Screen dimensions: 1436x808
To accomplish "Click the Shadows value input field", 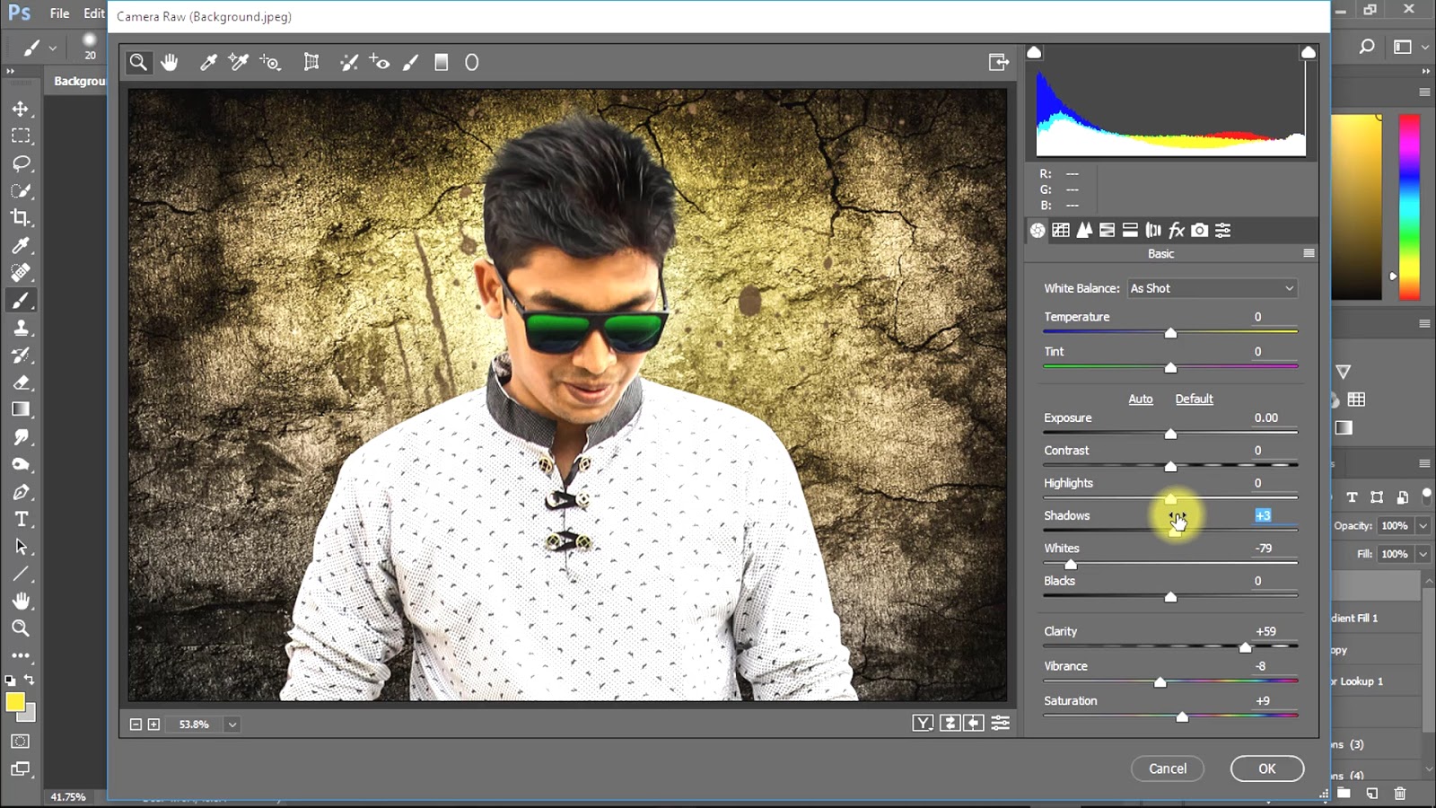I will [x=1264, y=515].
